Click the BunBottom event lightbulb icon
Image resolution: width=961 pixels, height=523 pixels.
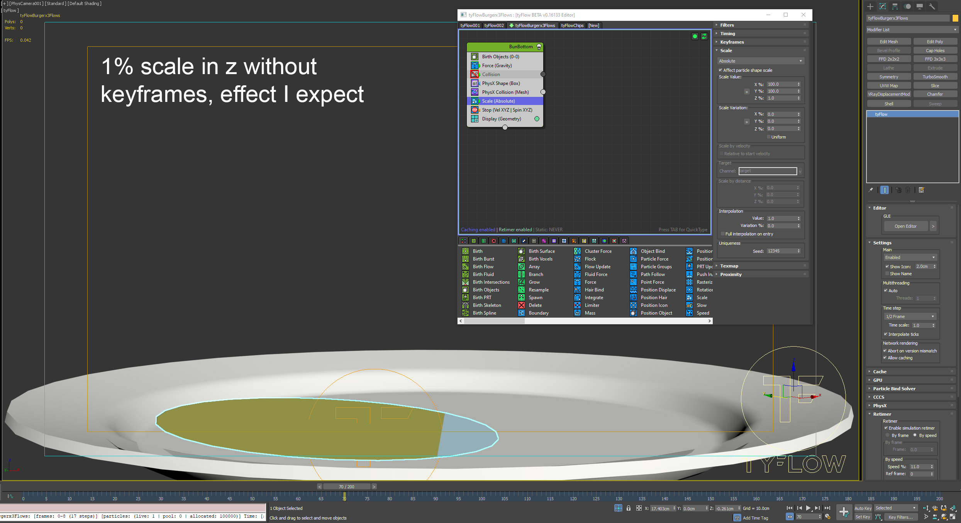tap(539, 47)
